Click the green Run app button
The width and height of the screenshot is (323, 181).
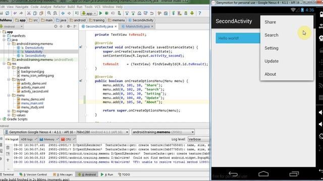point(101,14)
